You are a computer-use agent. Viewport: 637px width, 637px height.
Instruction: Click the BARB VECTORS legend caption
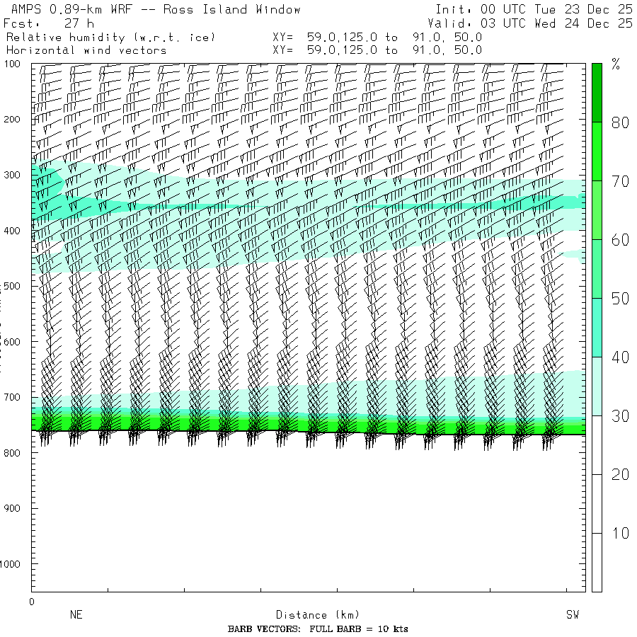coord(318,629)
